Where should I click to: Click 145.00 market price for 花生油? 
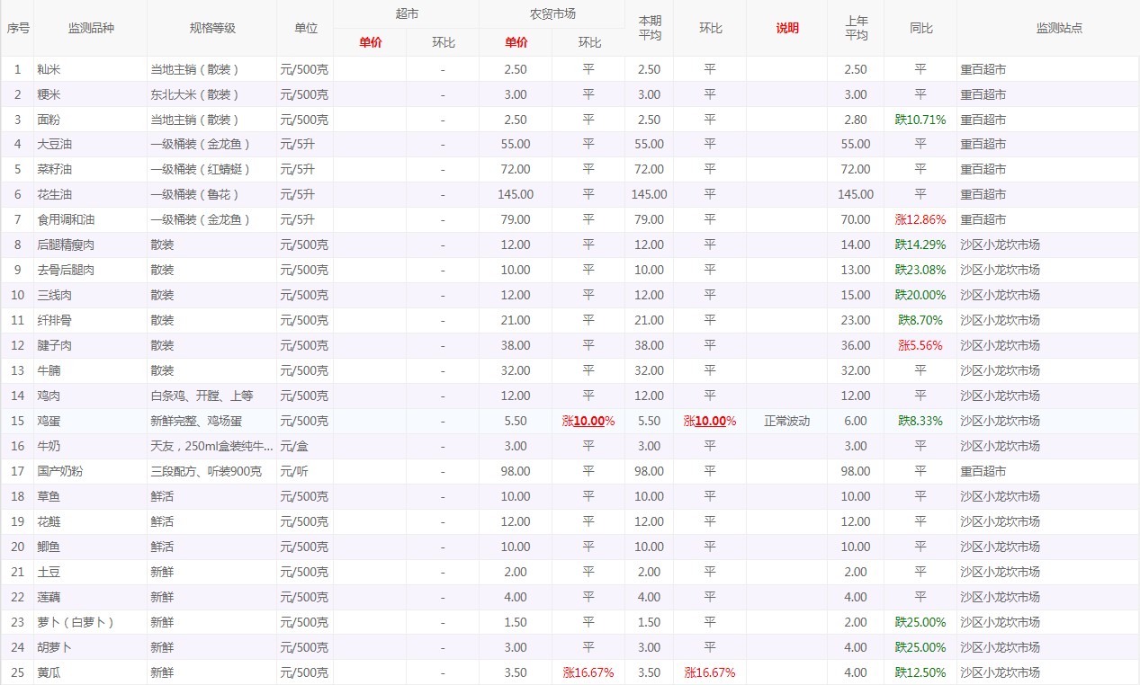click(x=516, y=194)
